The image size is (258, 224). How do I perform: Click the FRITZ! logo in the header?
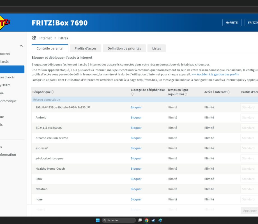tap(4, 23)
